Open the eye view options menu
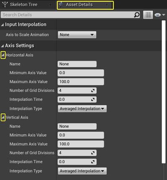The height and width of the screenshot is (180, 167). coord(159,15)
